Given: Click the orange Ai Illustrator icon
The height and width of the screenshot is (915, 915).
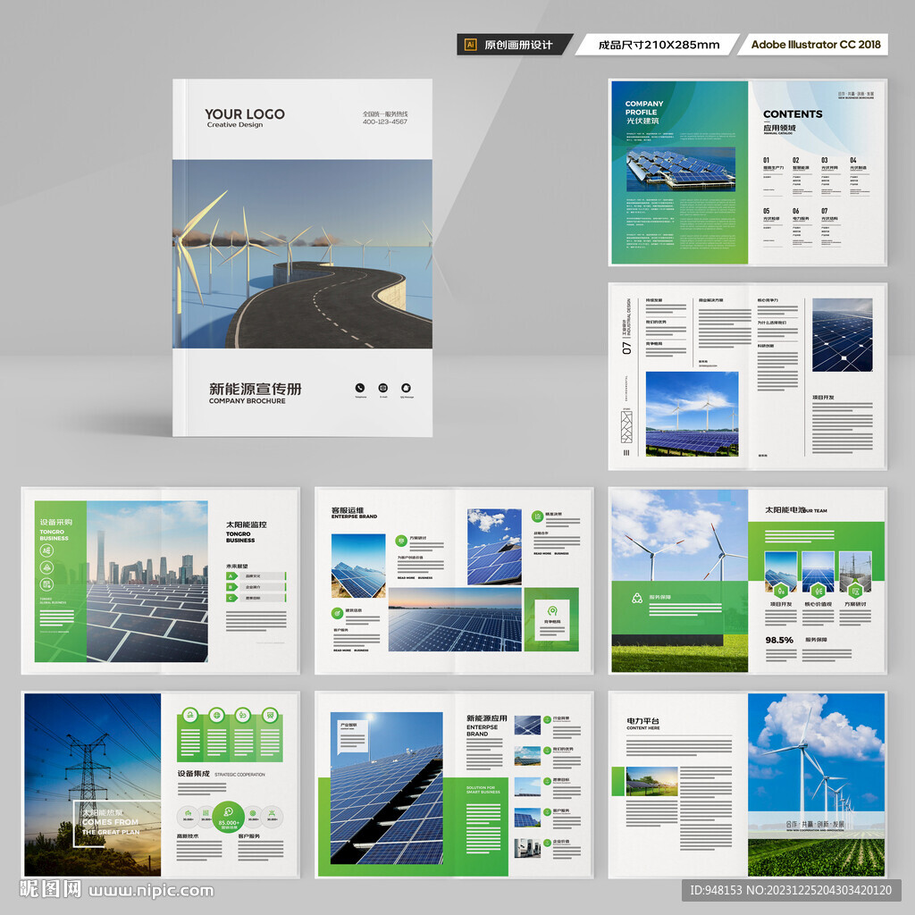Looking at the screenshot, I should 470,45.
